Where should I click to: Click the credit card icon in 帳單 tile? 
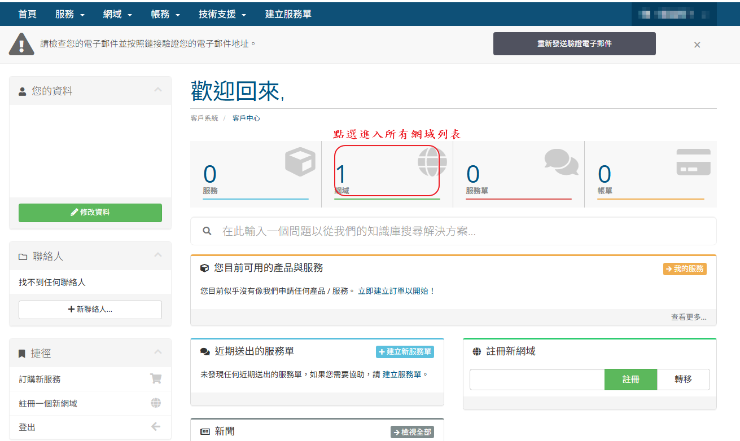coord(693,162)
